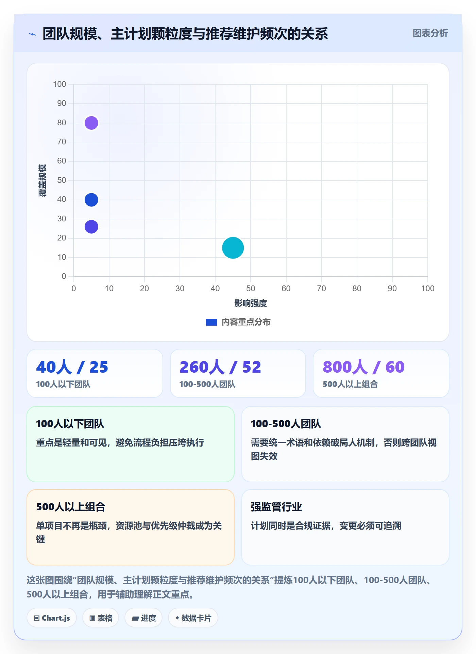This screenshot has height=654, width=476.
Task: Toggle the 内容重点分布 legend label
Action: point(246,322)
